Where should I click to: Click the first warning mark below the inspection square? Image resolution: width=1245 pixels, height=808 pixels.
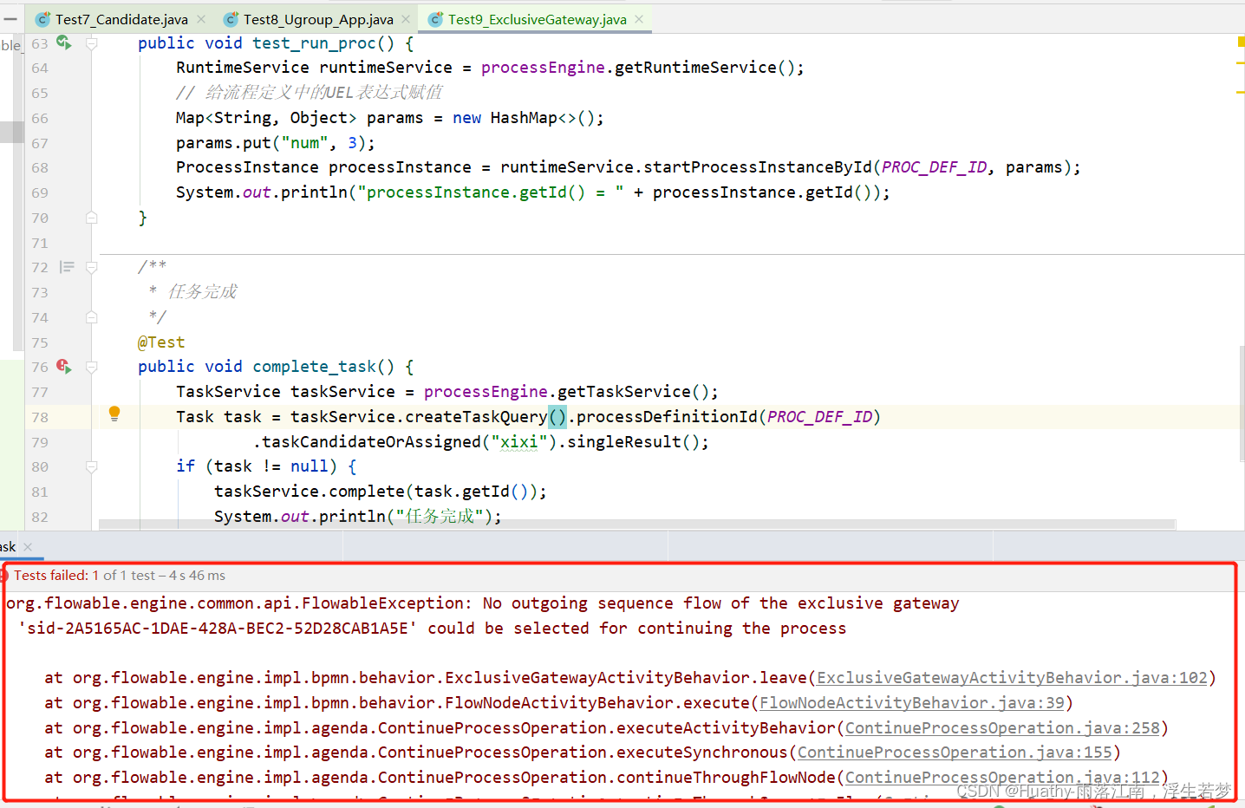[1241, 63]
